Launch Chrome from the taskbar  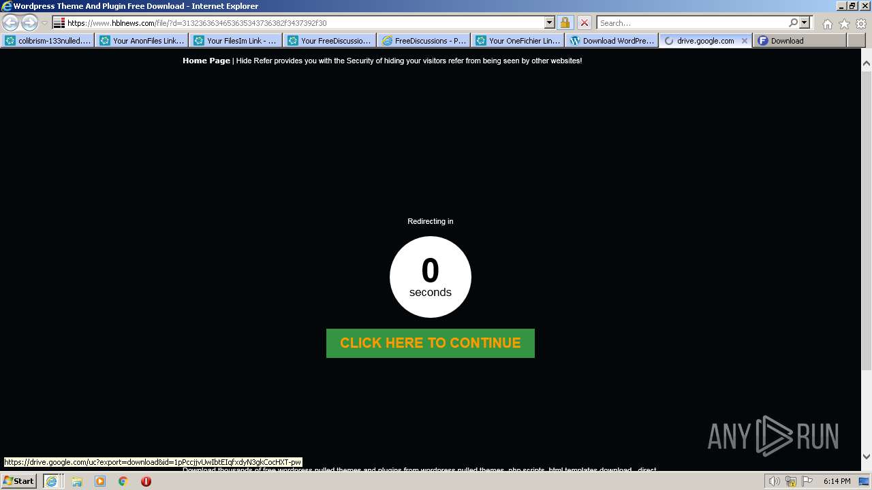(123, 481)
